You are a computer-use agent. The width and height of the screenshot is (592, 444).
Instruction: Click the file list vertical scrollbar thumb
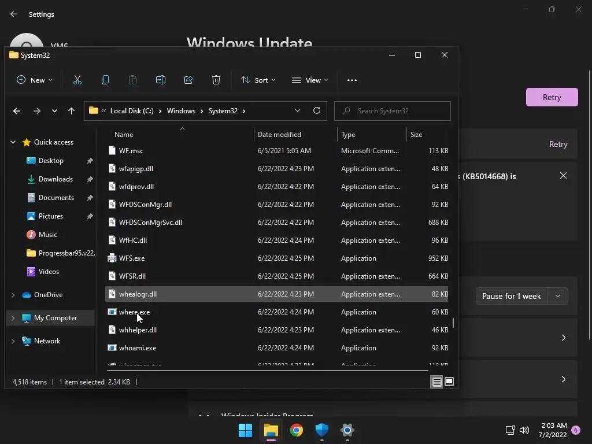pyautogui.click(x=453, y=323)
